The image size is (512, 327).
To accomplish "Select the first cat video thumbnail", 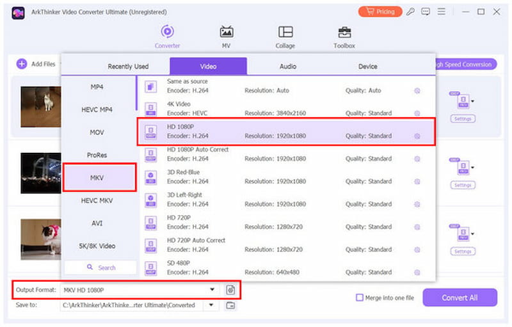I will click(41, 107).
